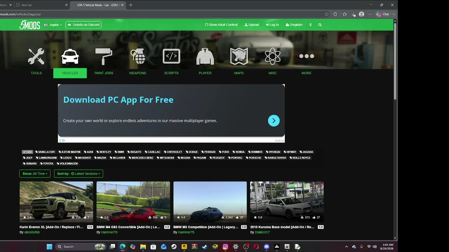Filter by the Ferrari tag
Screen dimensions: 449x252
point(209,152)
